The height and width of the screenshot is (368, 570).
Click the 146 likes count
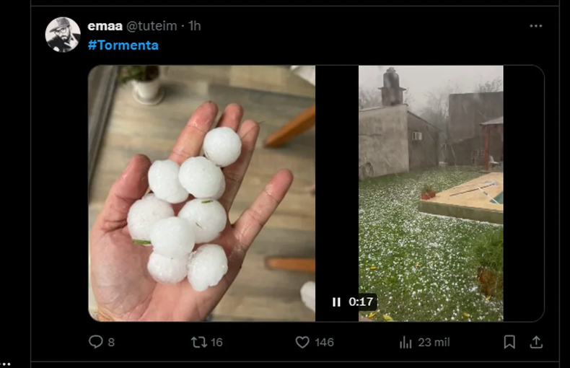pos(324,342)
